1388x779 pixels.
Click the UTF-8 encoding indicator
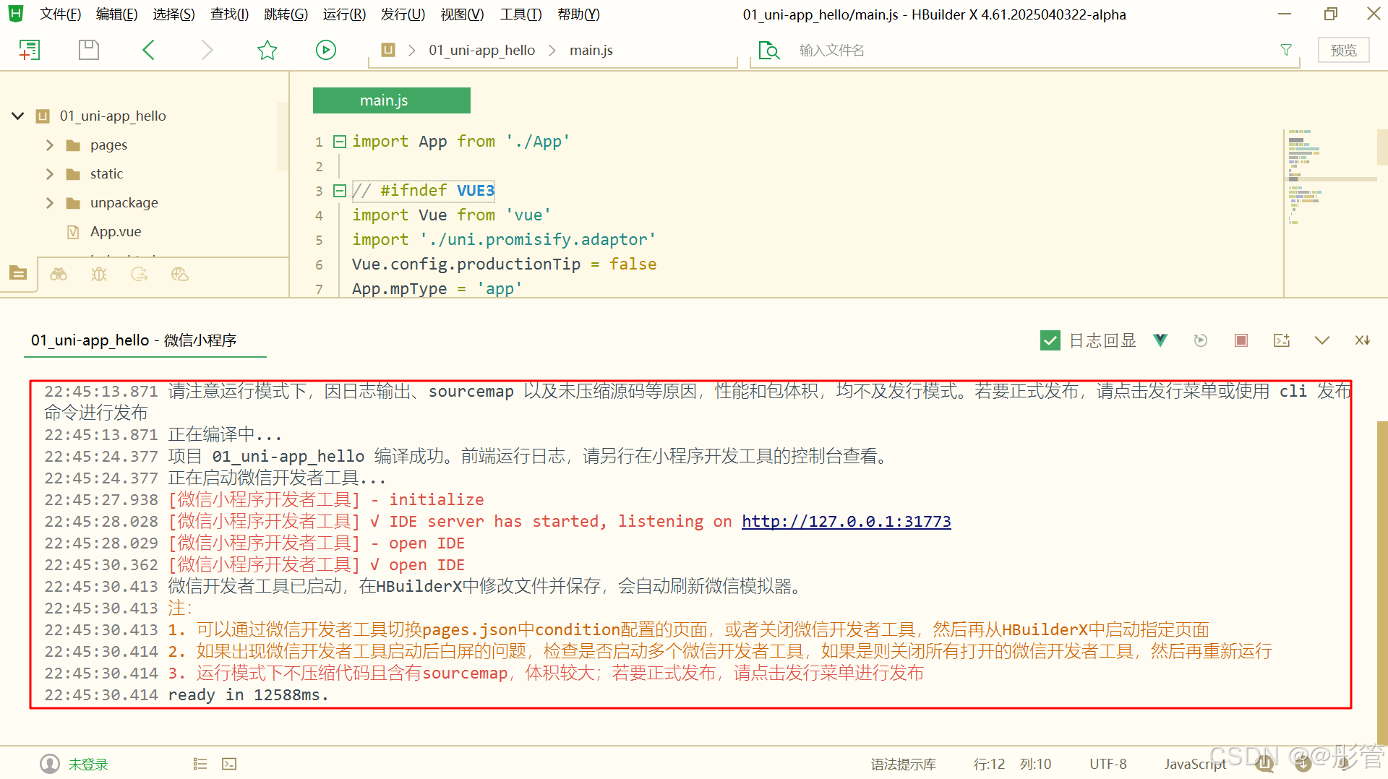tap(1108, 764)
